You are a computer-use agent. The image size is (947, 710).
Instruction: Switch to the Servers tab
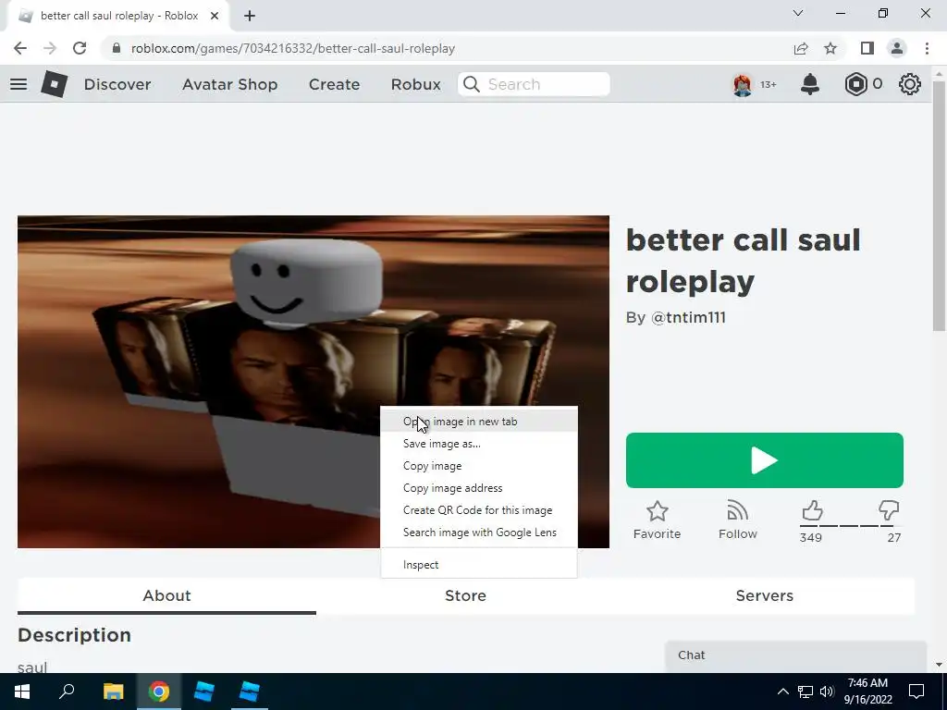click(765, 596)
